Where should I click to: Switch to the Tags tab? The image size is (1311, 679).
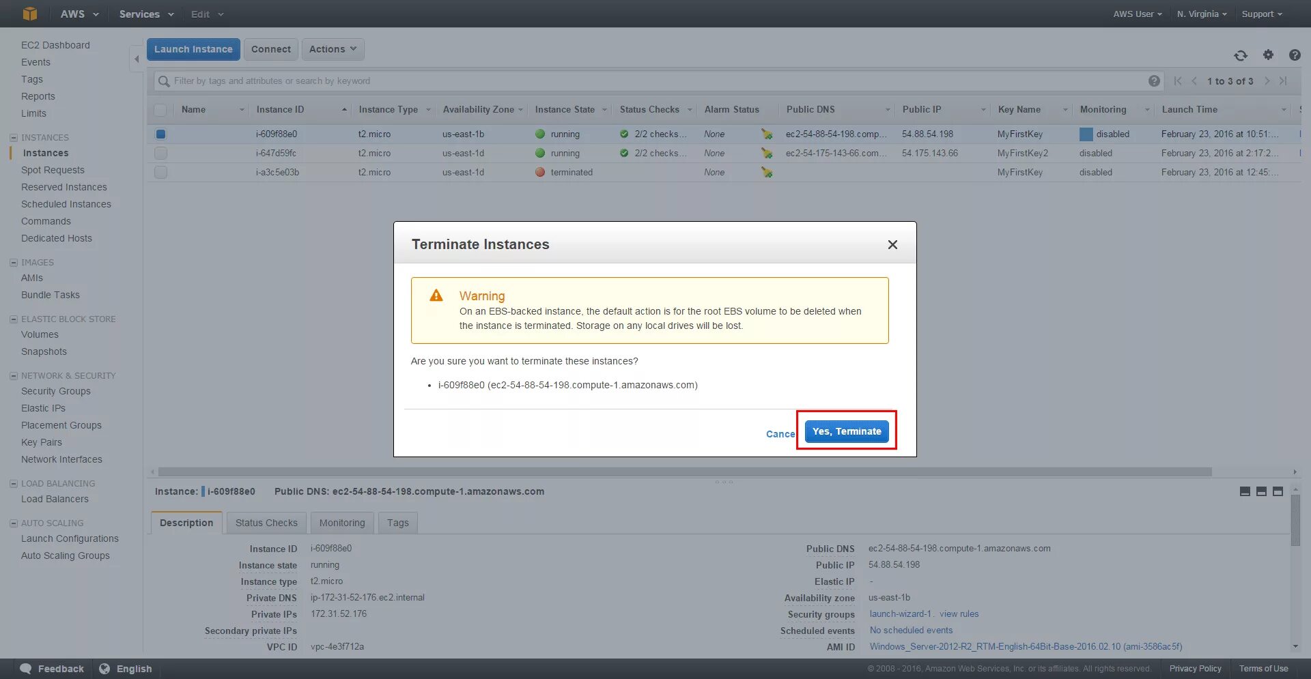click(x=398, y=523)
